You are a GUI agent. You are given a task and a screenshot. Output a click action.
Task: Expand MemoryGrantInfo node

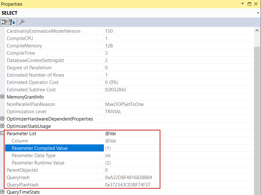[2, 97]
